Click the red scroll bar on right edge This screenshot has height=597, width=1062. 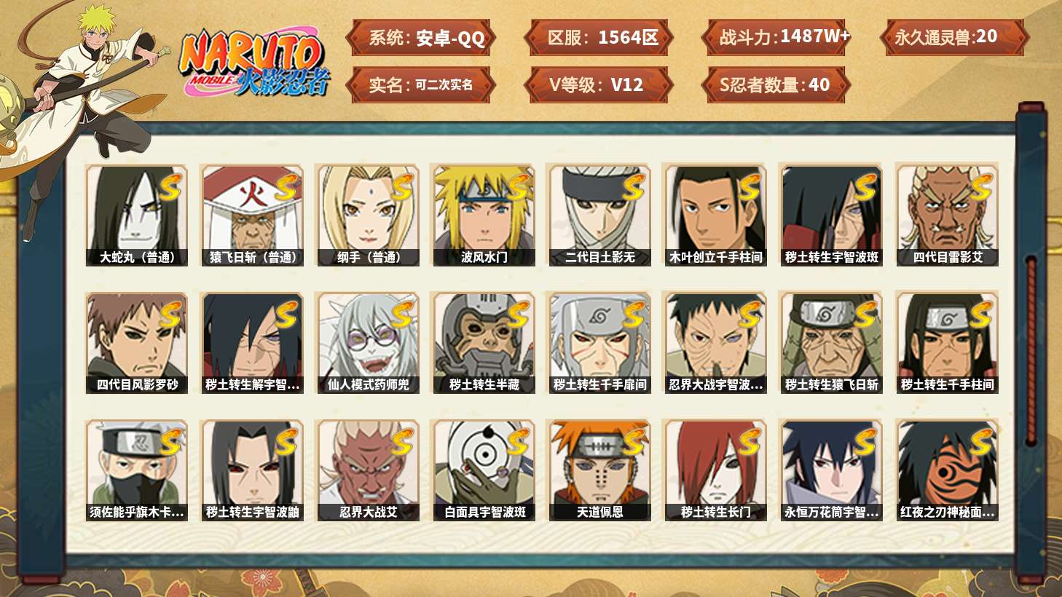1031,351
